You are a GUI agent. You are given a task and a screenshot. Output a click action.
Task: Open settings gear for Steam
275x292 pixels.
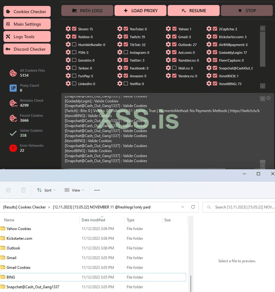tap(68, 29)
